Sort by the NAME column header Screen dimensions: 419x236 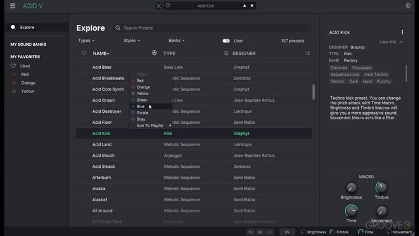point(101,54)
